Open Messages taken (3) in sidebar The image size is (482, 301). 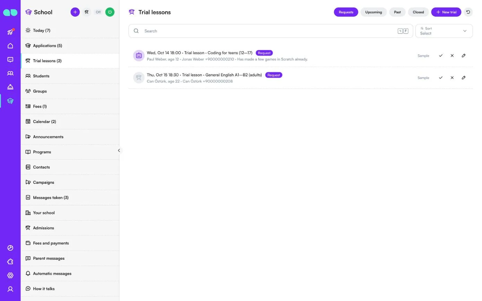(70, 198)
